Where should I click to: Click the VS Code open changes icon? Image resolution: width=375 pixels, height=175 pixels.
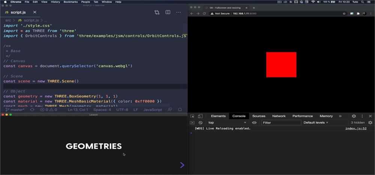tap(157, 12)
